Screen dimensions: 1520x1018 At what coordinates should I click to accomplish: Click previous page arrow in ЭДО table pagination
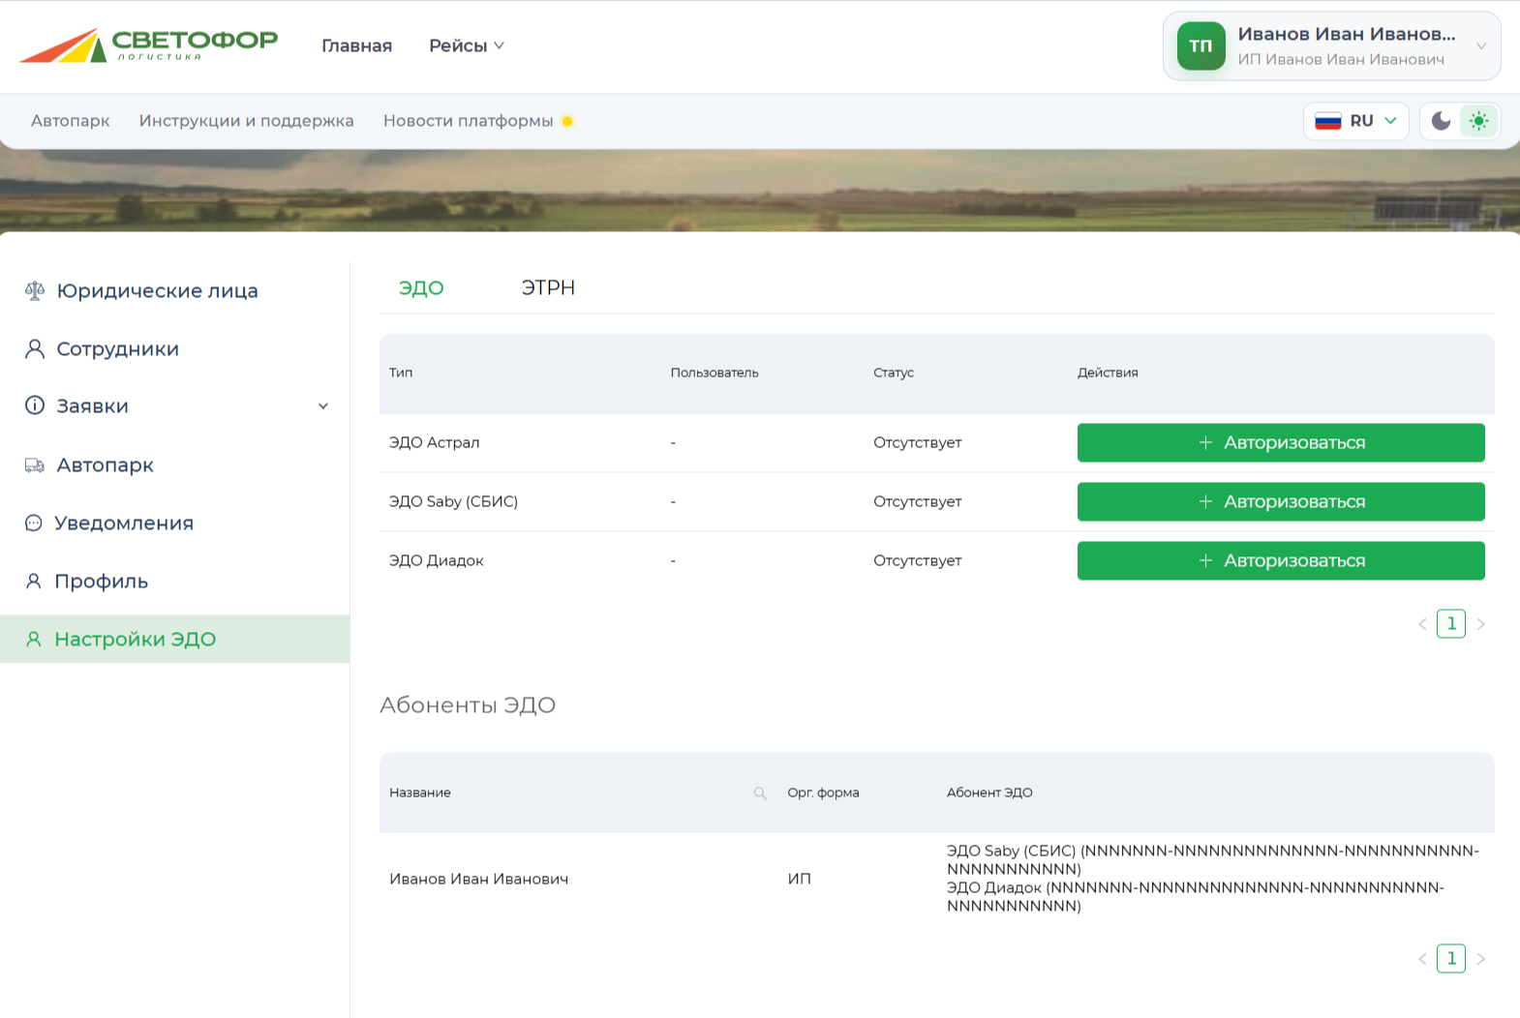point(1422,624)
